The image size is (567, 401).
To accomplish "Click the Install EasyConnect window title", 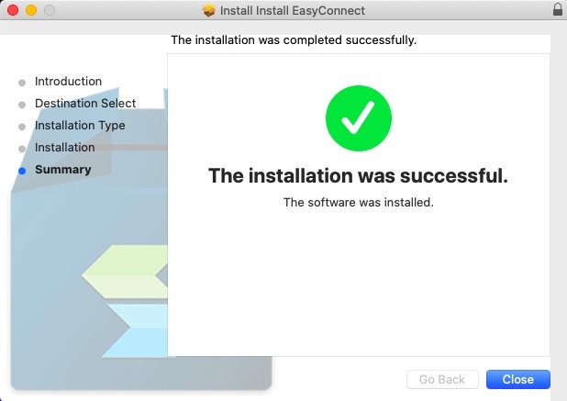I will 292,10.
